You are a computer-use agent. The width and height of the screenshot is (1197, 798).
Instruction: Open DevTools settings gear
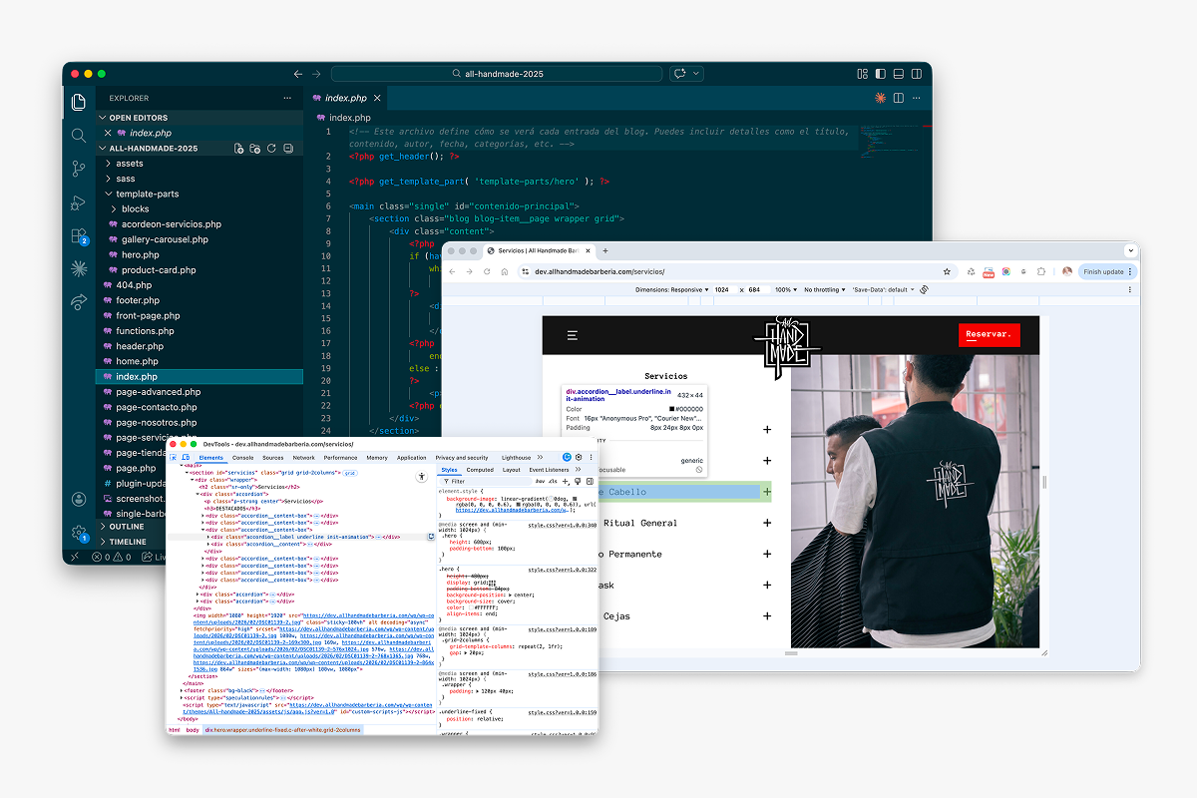tap(579, 457)
